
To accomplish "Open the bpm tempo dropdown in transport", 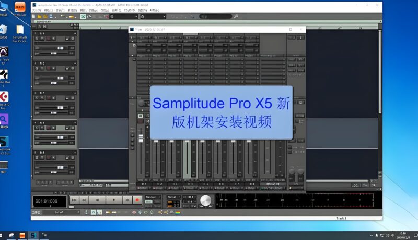I will point(190,197).
